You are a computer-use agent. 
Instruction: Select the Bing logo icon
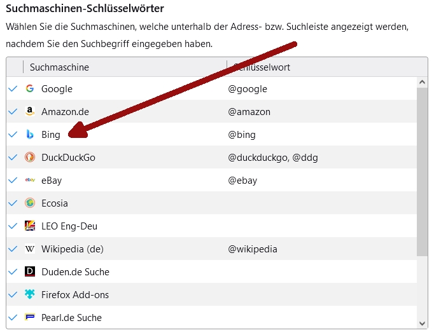(30, 134)
